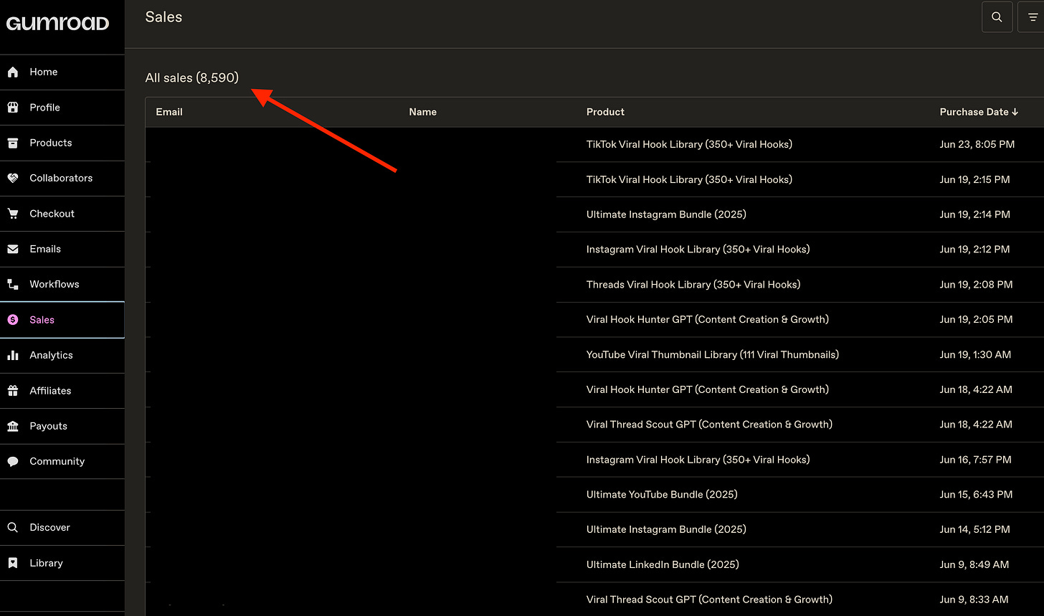Open Home via the house icon
Image resolution: width=1044 pixels, height=616 pixels.
[13, 72]
